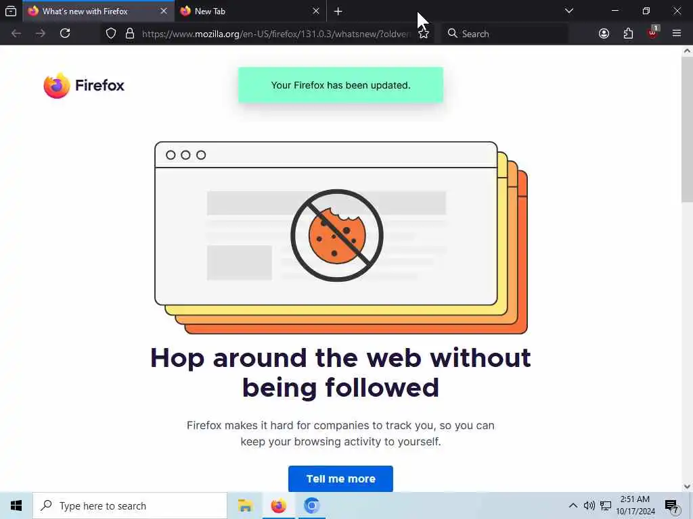Open the notification center icon

click(x=672, y=507)
